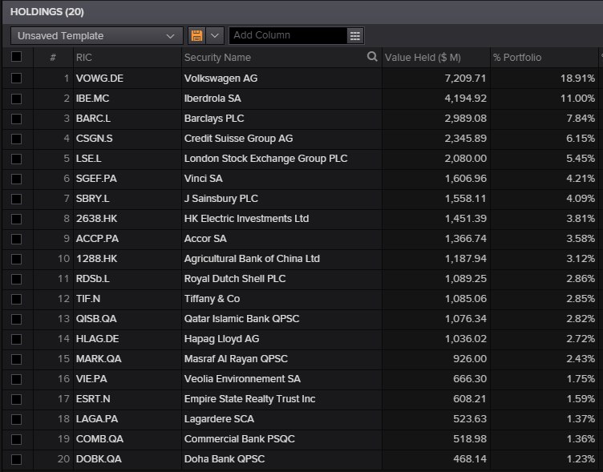Click the QISB.QA ticker

click(96, 319)
